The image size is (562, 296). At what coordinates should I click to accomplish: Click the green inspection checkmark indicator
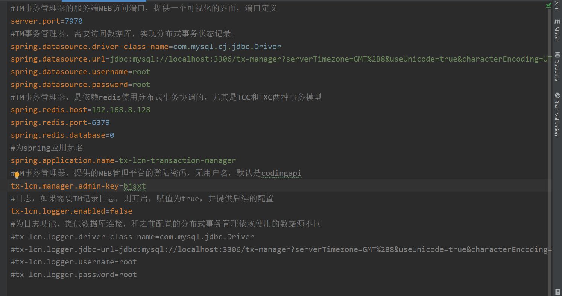548,6
